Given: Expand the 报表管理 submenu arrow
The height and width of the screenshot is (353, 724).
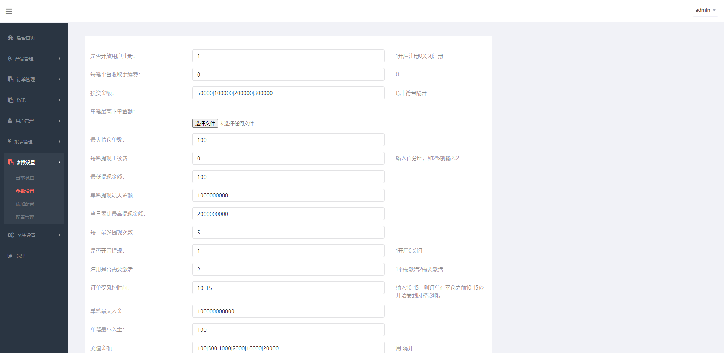Looking at the screenshot, I should (x=60, y=142).
